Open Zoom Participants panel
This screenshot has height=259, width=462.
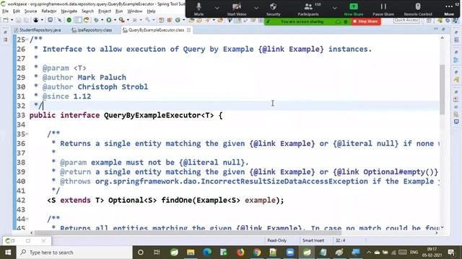pyautogui.click(x=308, y=9)
